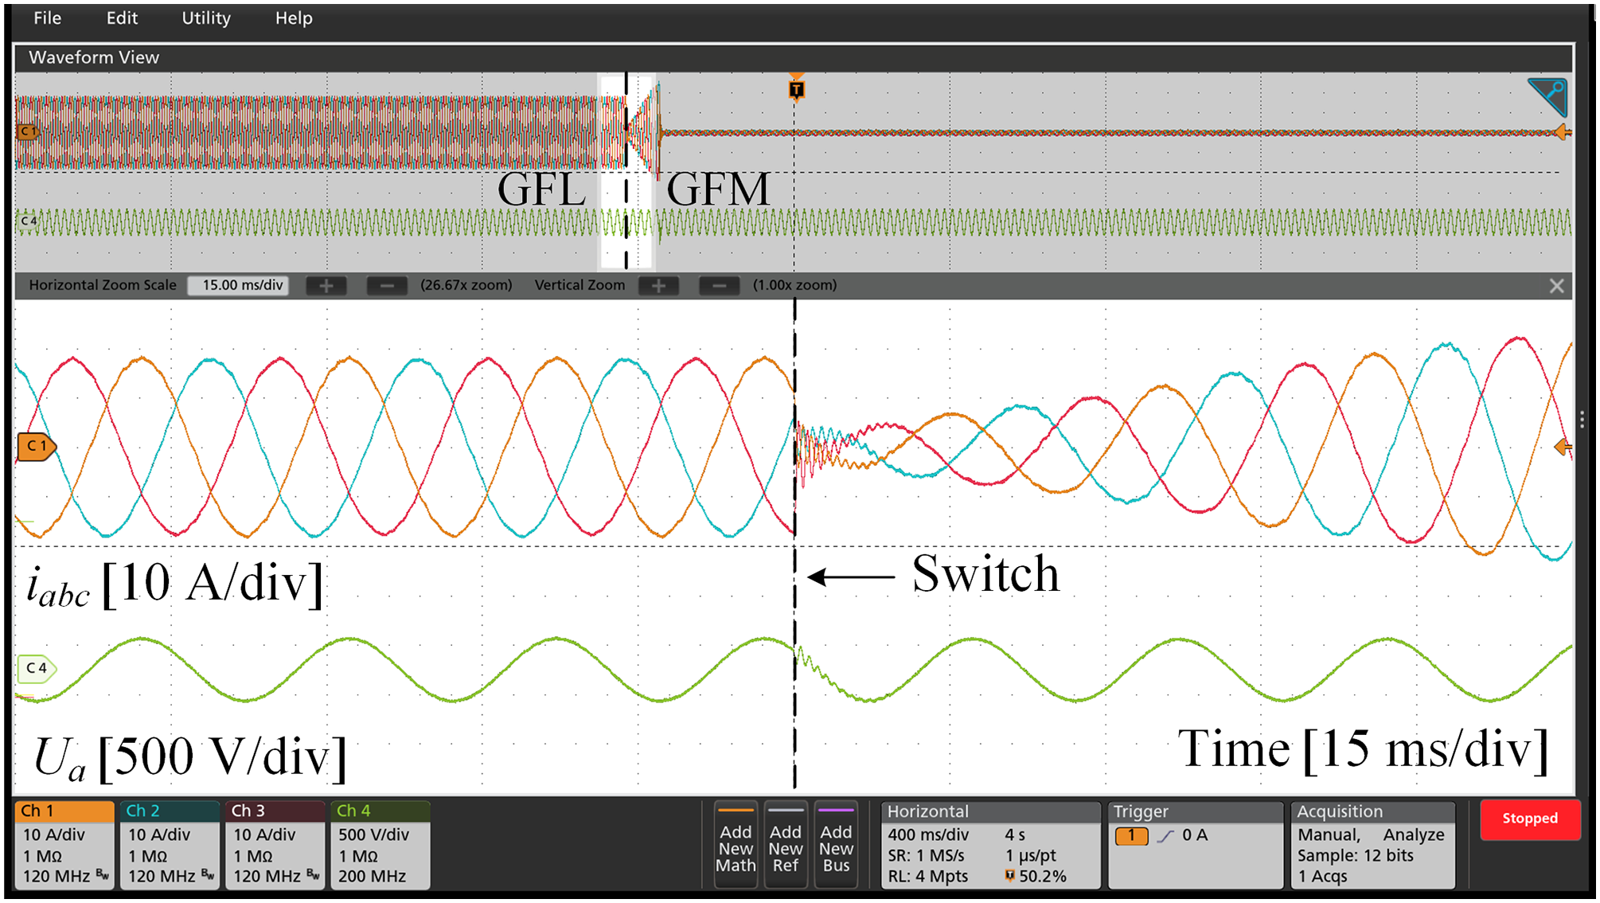Screen dimensions: 1600x903
Task: Click the zoom magnifier icon in waveform overview
Action: tap(1547, 97)
